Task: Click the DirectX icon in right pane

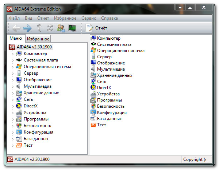Action: (x=93, y=87)
